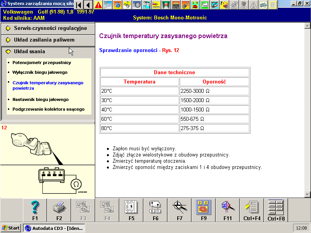Image resolution: width=311 pixels, height=233 pixels.
Task: Click the 20°C temperature cell
Action: (x=140, y=91)
